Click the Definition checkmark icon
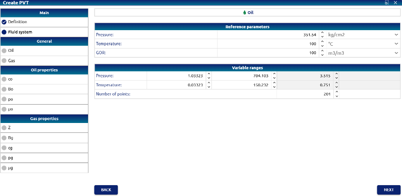Image resolution: width=402 pixels, height=196 pixels. click(4, 22)
